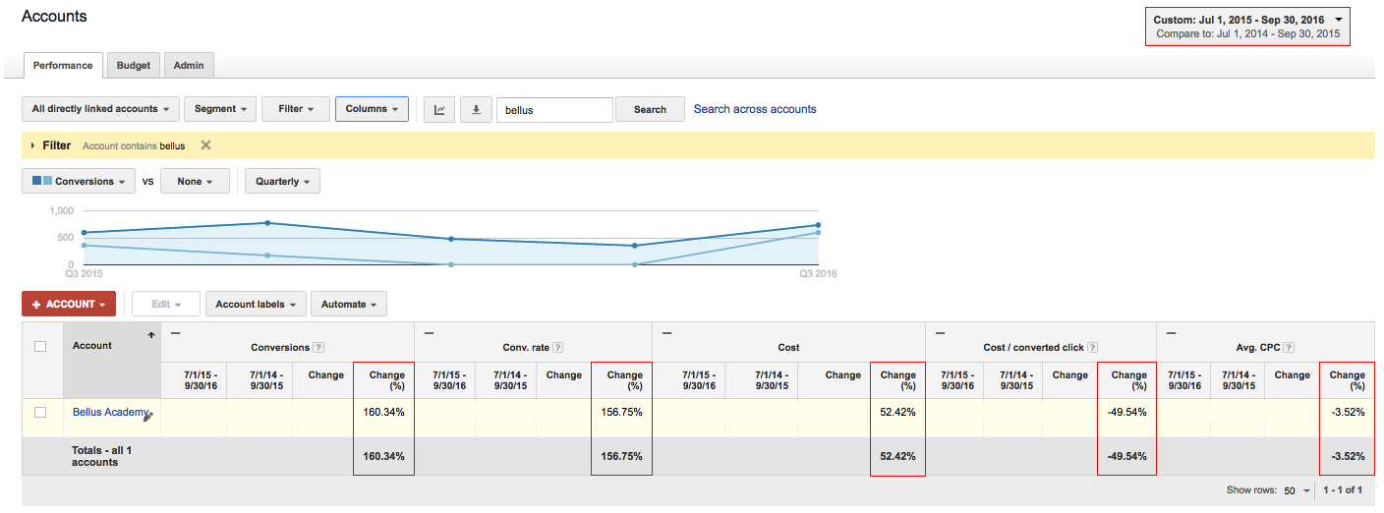The height and width of the screenshot is (513, 1384).
Task: Click the sort arrow in Account header
Action: pos(150,336)
